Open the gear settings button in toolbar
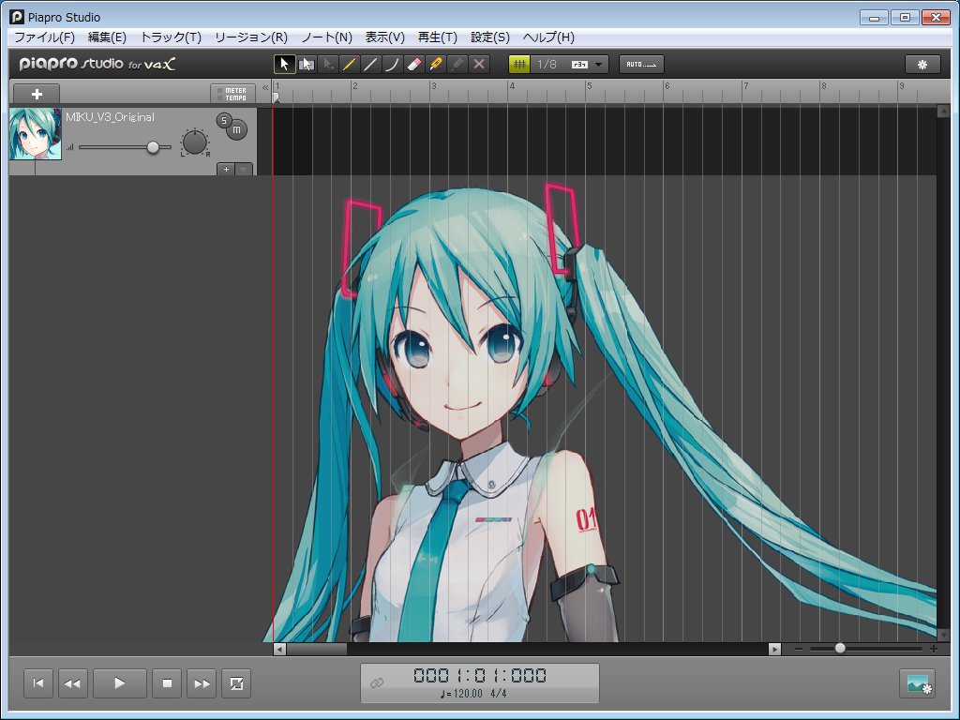Image resolution: width=960 pixels, height=720 pixels. [922, 65]
